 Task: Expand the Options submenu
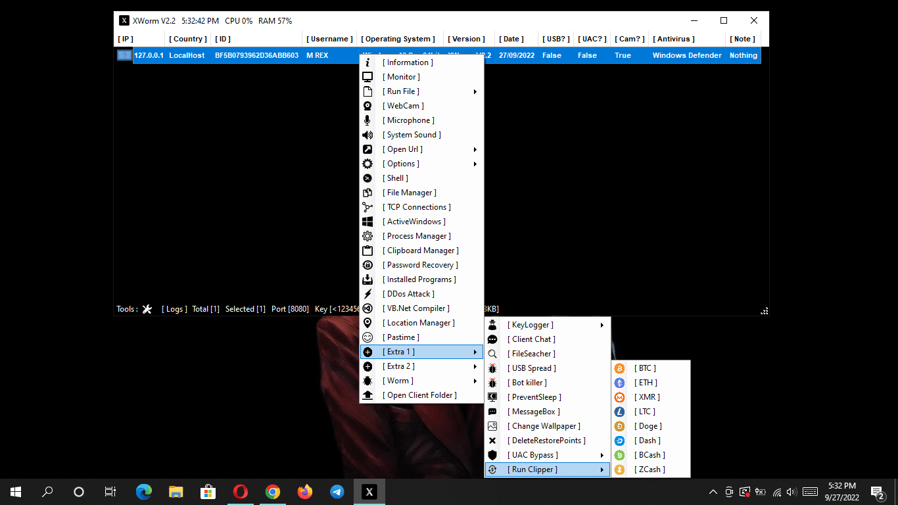click(x=400, y=163)
